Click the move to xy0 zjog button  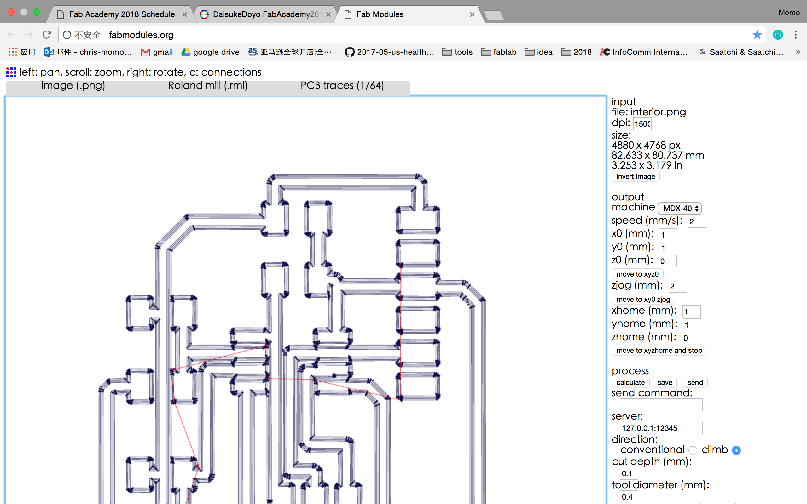643,299
